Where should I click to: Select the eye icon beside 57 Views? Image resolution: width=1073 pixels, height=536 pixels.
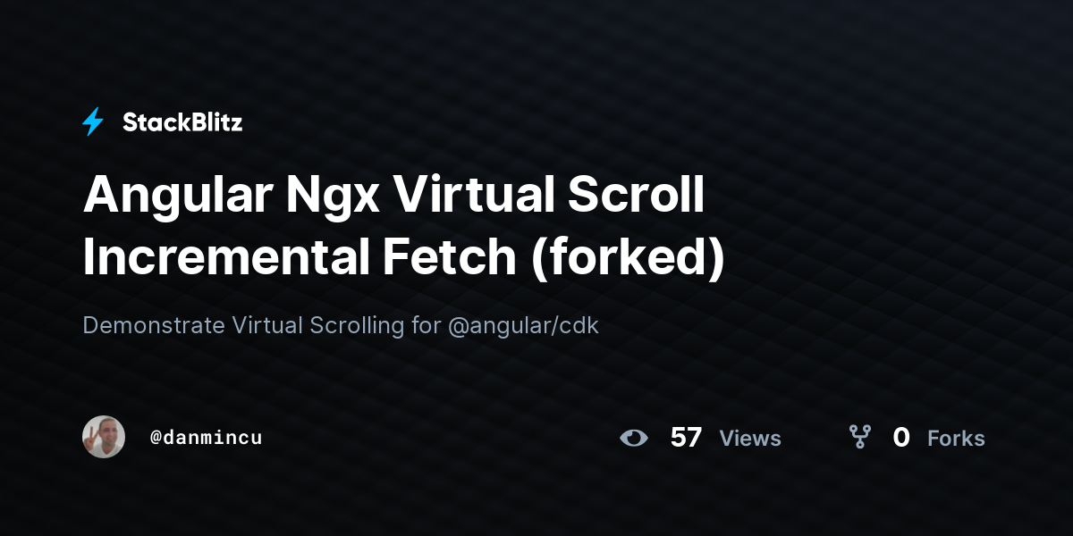pyautogui.click(x=634, y=438)
